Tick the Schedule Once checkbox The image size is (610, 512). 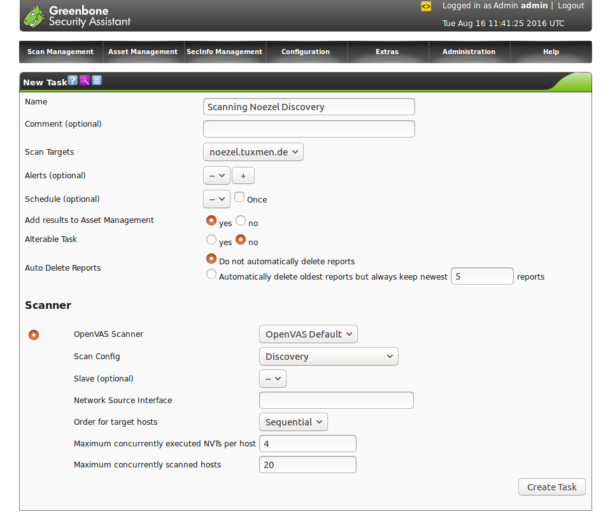[239, 197]
